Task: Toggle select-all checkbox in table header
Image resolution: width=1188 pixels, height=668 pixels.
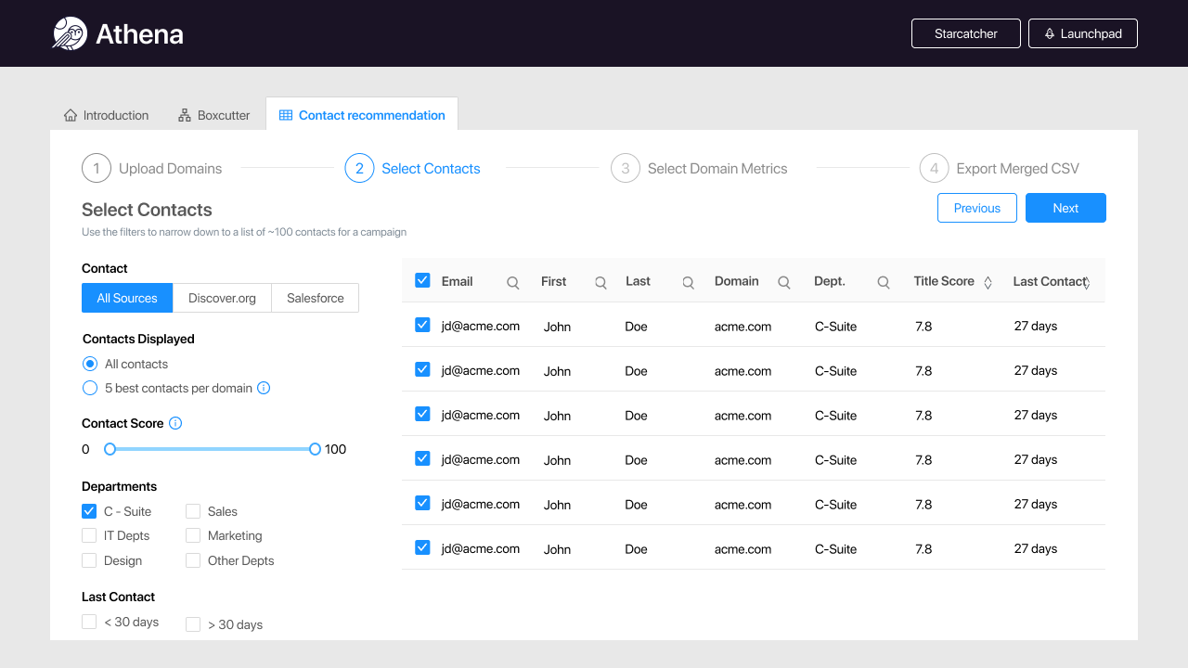Action: [422, 280]
